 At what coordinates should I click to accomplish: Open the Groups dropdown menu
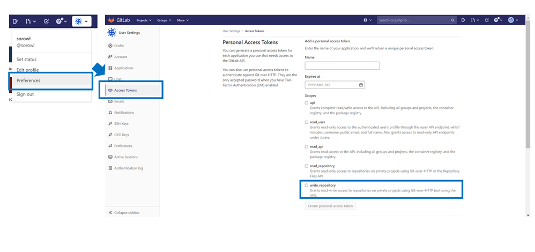coord(164,20)
